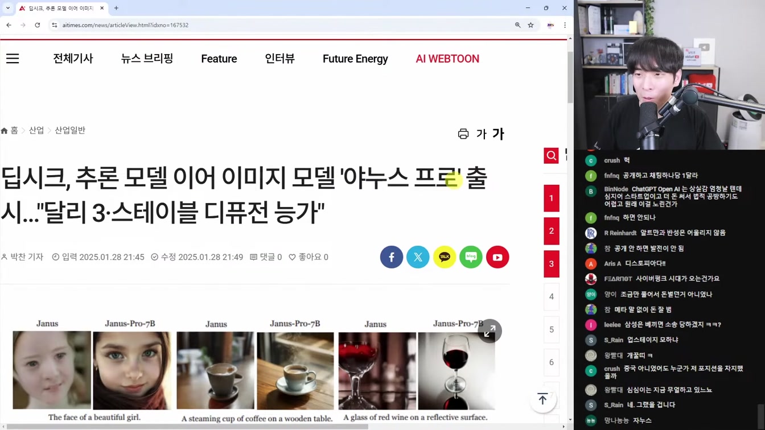Viewport: 765px width, 430px height.
Task: Click the Janus red wine glass image
Action: 377,370
